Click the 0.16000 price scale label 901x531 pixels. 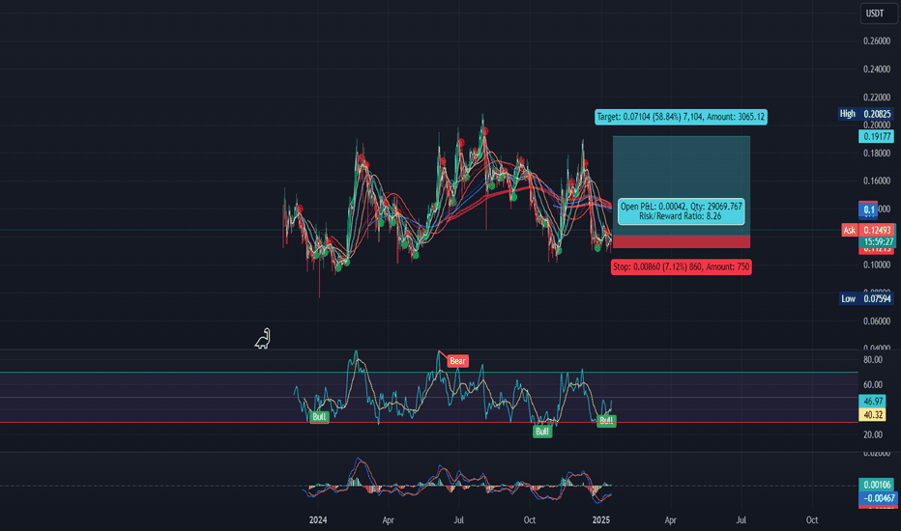[877, 182]
